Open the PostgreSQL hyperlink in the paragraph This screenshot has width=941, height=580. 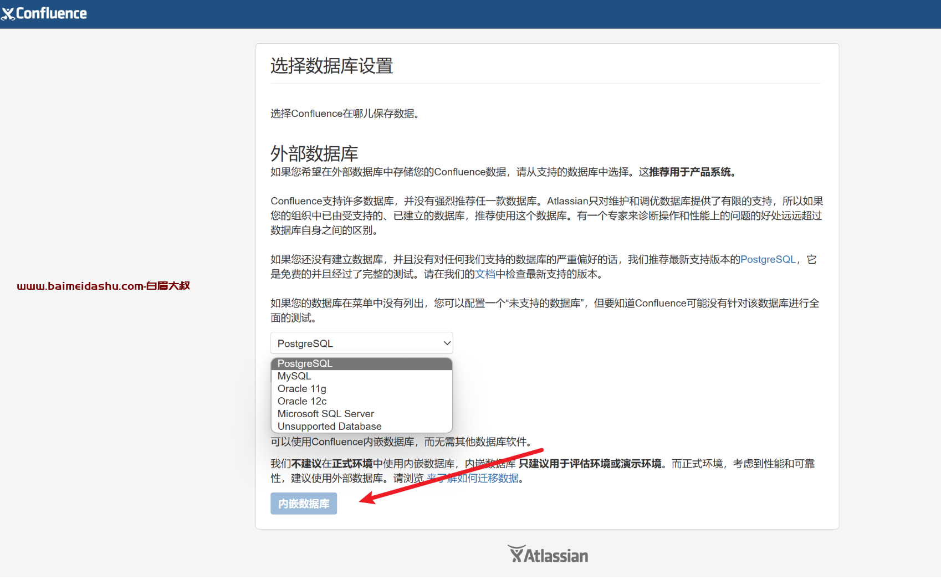click(768, 259)
